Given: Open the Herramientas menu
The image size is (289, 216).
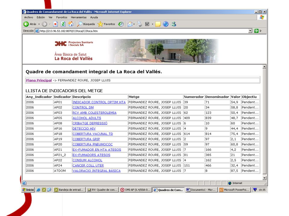Looking at the screenshot, I should coord(79,17).
